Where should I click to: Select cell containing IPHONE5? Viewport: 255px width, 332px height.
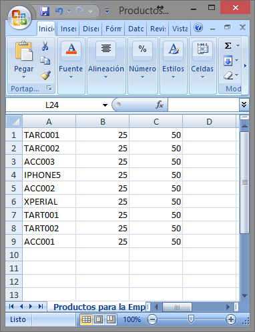[49, 175]
